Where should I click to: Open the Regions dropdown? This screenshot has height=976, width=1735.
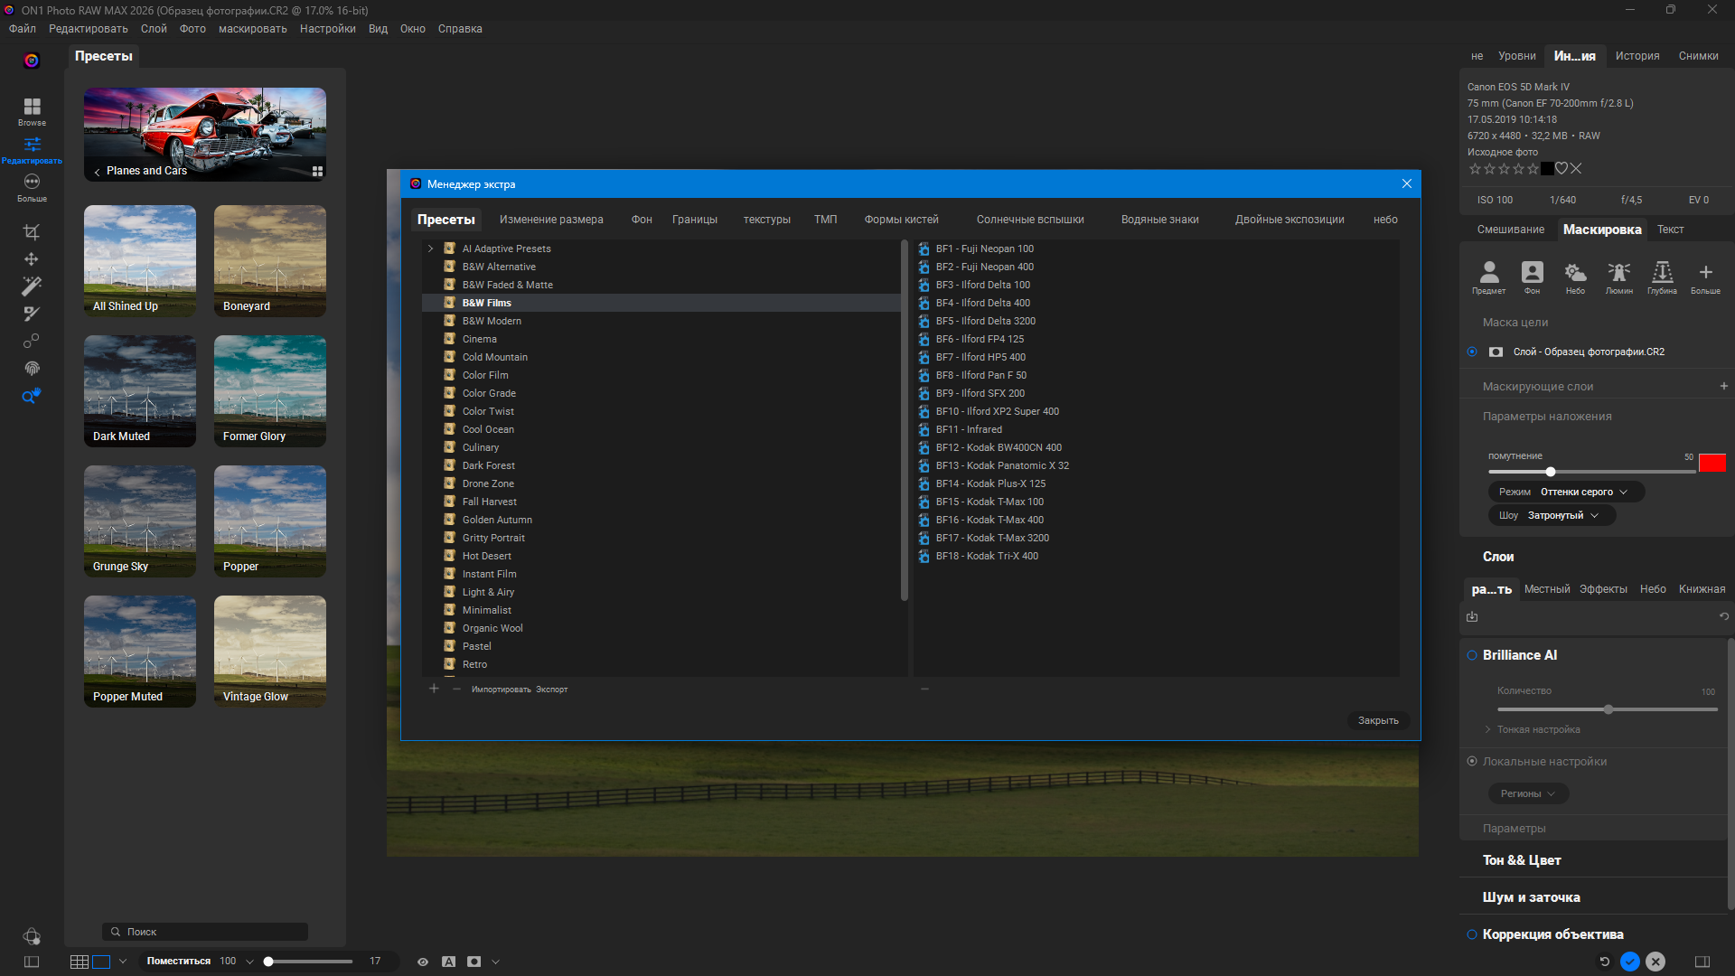click(1528, 793)
